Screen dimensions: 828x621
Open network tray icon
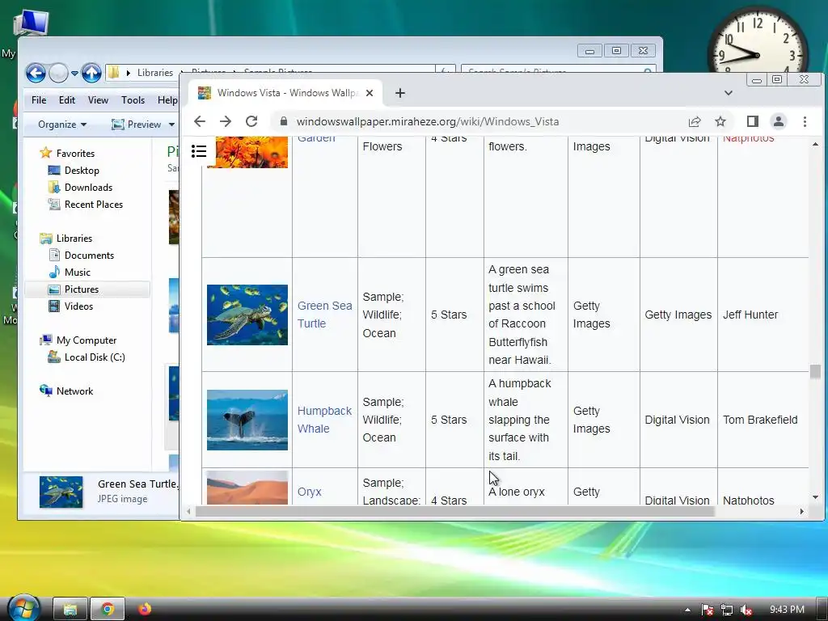point(727,610)
